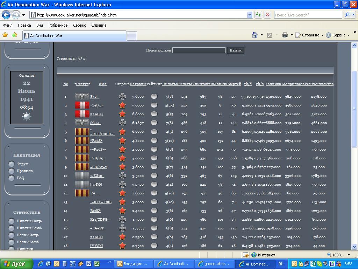Open the Избранное menu

pyautogui.click(x=58, y=25)
